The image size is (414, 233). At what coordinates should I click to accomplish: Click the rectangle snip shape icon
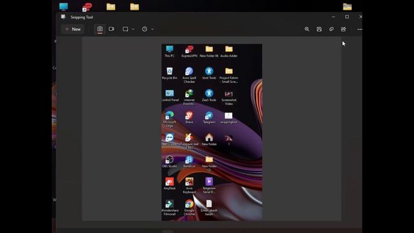click(x=125, y=29)
